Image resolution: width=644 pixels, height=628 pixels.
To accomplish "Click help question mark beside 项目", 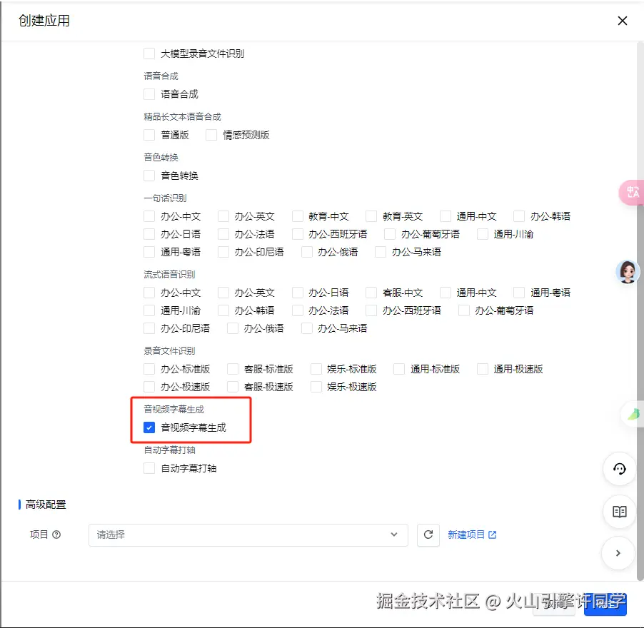I will tap(56, 535).
